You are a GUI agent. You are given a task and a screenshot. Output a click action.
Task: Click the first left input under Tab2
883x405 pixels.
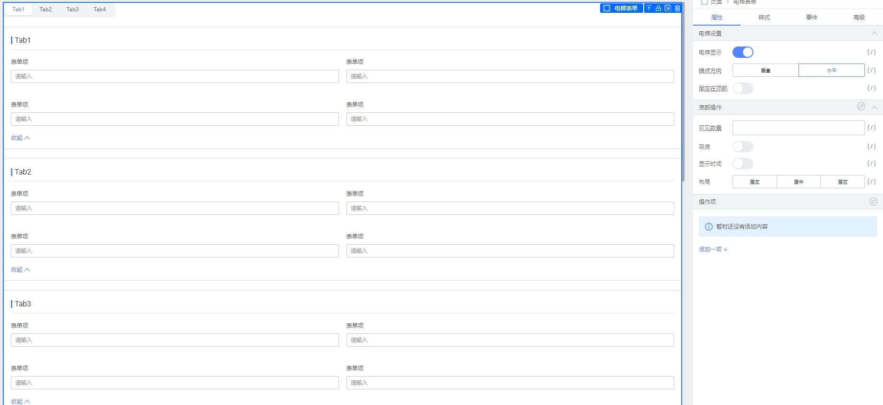click(175, 208)
